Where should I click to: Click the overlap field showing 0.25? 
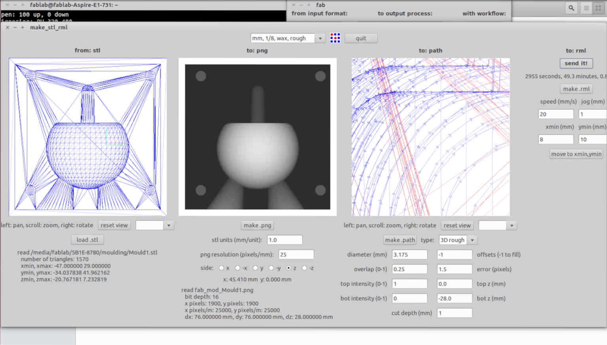coord(409,269)
